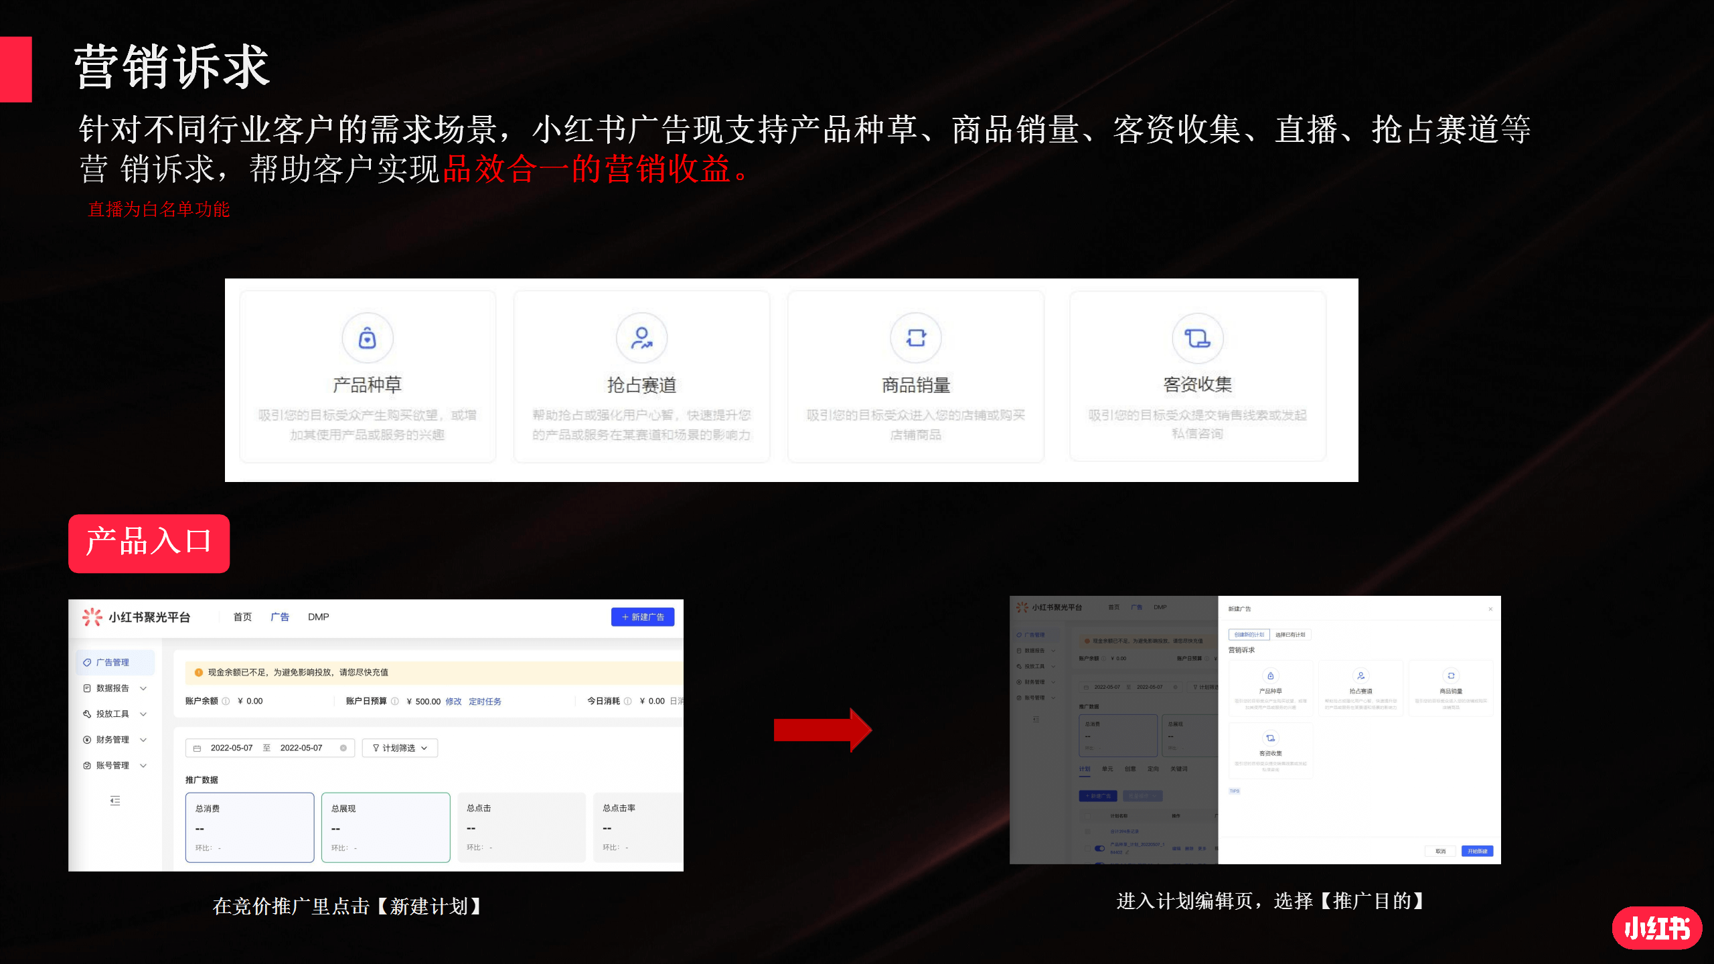Expand 投放工具 in the dimmed right dashboard sidebar
Image resolution: width=1714 pixels, height=964 pixels.
(1053, 666)
